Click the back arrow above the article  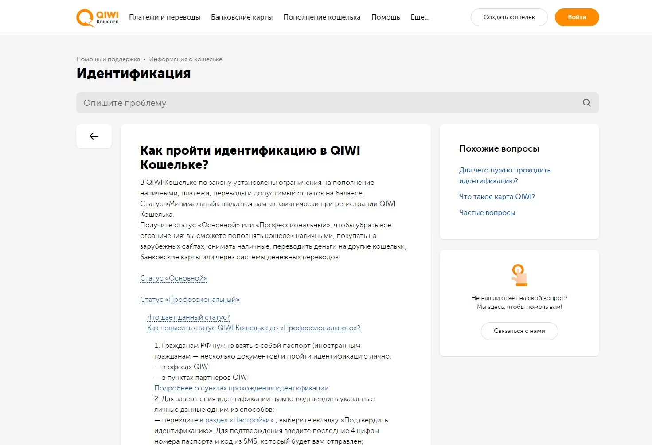[x=94, y=136]
